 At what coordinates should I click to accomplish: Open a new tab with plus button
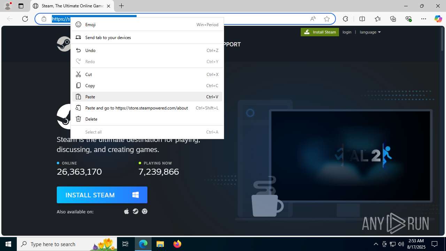click(121, 6)
